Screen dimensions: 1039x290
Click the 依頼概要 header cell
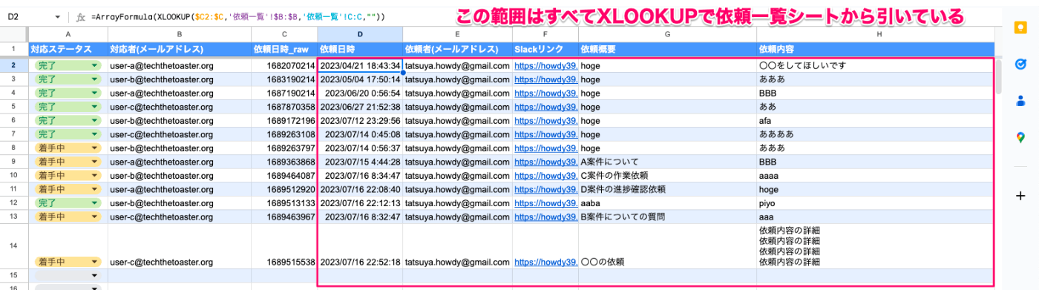point(667,49)
